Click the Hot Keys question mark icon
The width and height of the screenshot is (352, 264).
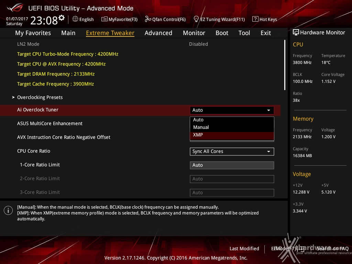(255, 19)
